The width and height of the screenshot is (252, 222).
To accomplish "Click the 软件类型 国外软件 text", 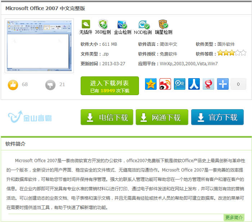I will tap(215, 44).
